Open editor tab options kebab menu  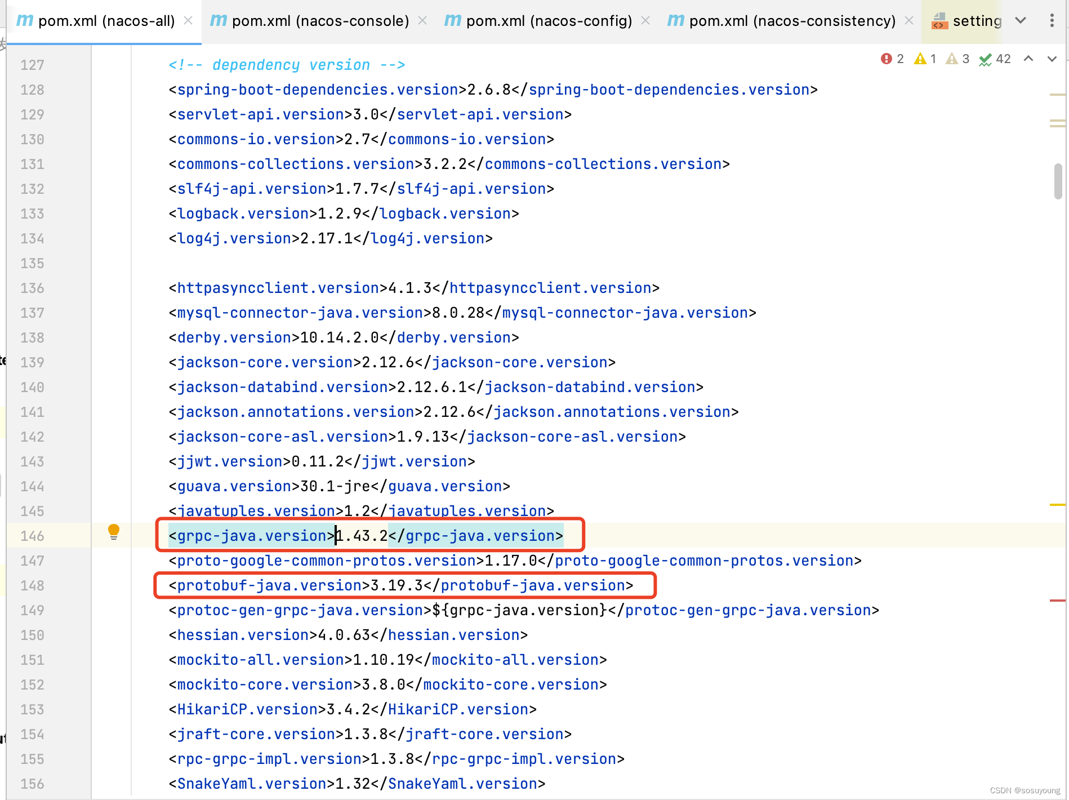[1052, 21]
